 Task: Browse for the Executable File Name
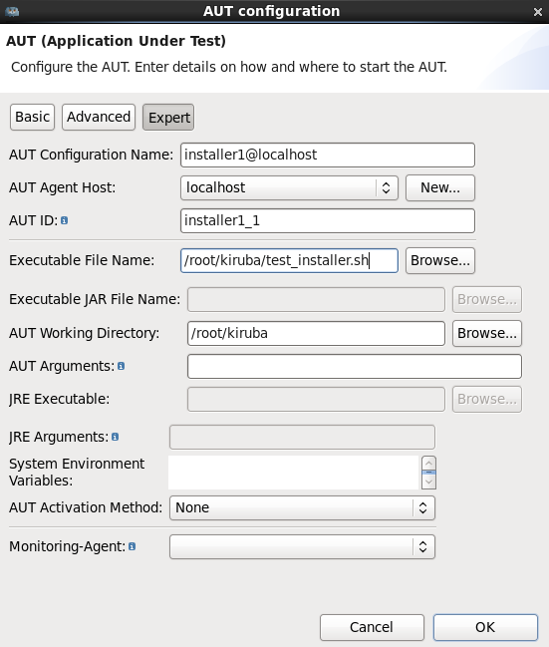pos(440,261)
